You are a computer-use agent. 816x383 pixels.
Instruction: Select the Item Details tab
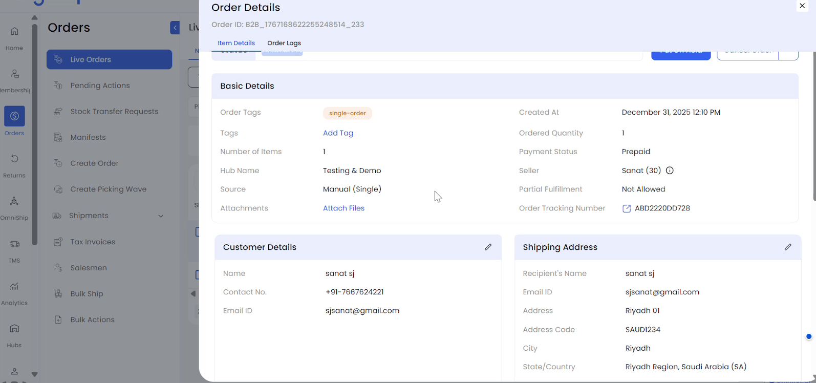click(236, 43)
